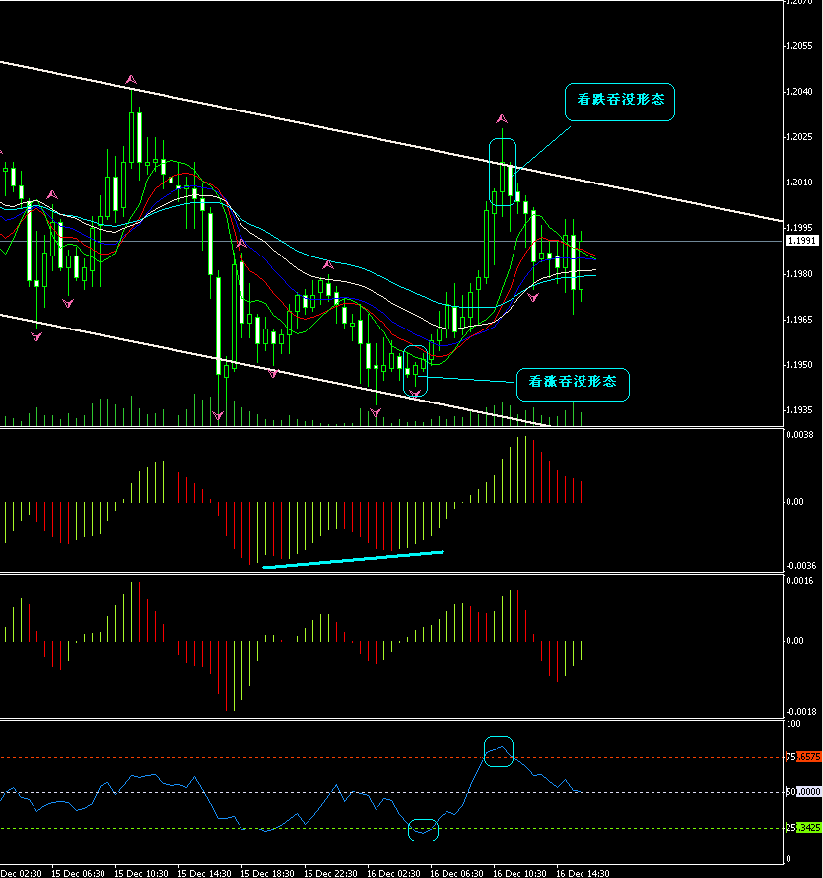Click the 16 Dec 02:30 time label

394,873
